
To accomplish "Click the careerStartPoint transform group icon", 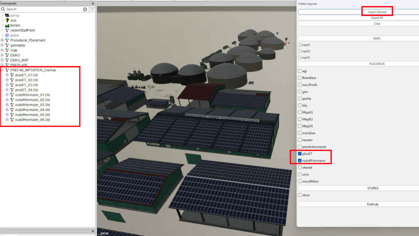I will [x=7, y=30].
